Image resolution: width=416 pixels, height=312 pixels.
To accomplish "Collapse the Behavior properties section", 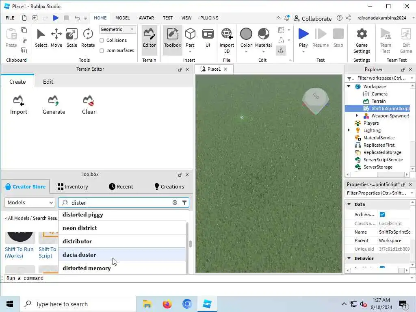I will (x=349, y=258).
